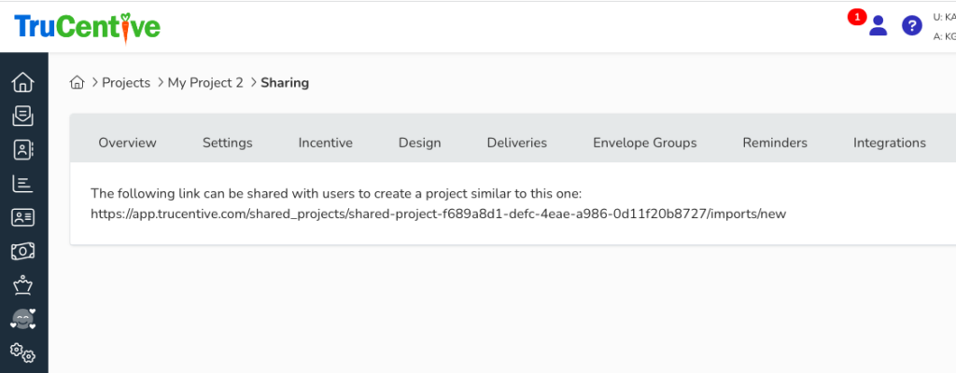Go to the Integrations tab
This screenshot has width=956, height=373.
tap(889, 143)
